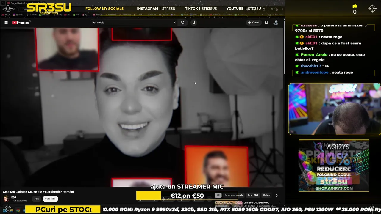381x214 pixels.
Task: Click the 'FOLLOW MY SOCIALS' header text
Action: 104,9
